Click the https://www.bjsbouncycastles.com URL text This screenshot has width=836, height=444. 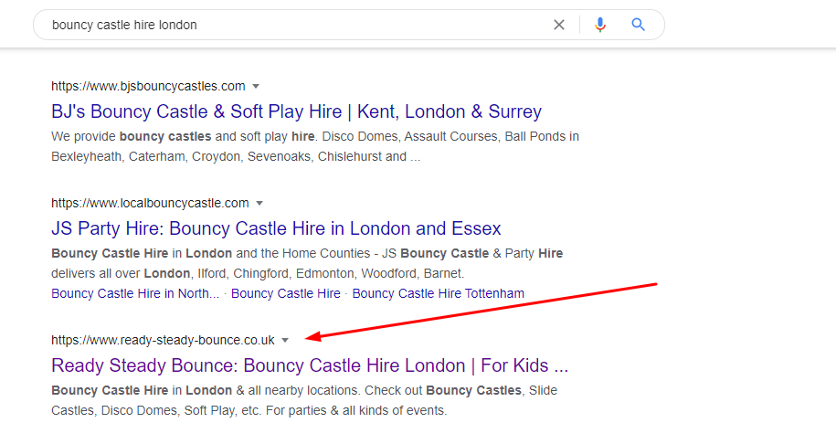tap(148, 87)
